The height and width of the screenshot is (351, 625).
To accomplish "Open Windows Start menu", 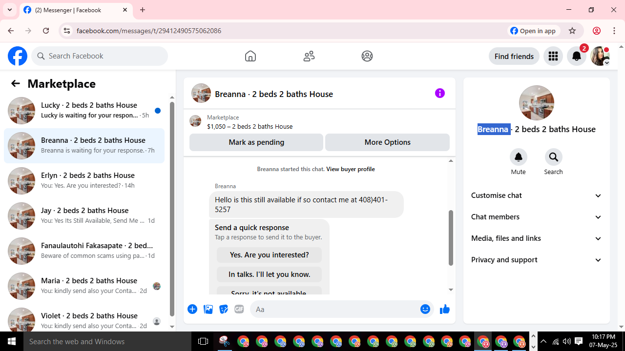I will 12,341.
